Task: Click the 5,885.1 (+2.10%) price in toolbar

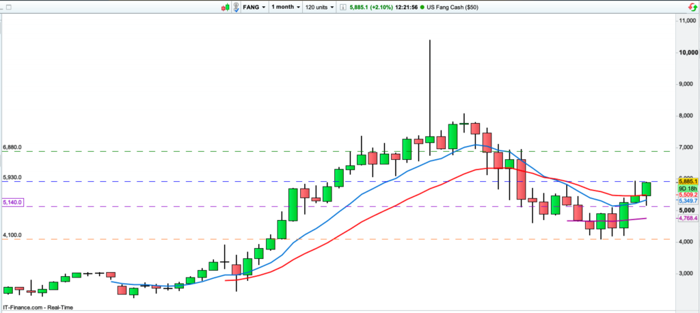Action: 386,7
